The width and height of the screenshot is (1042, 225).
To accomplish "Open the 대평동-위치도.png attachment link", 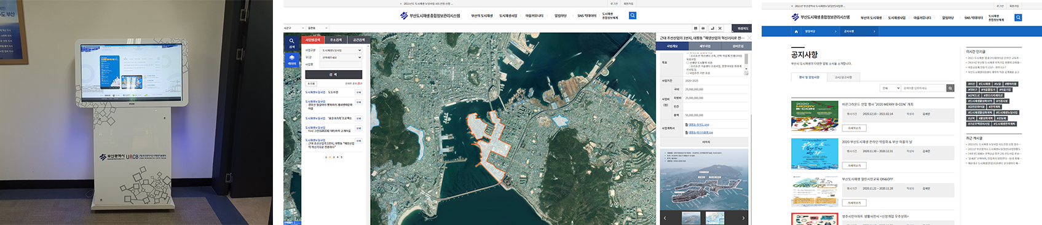I will point(698,125).
